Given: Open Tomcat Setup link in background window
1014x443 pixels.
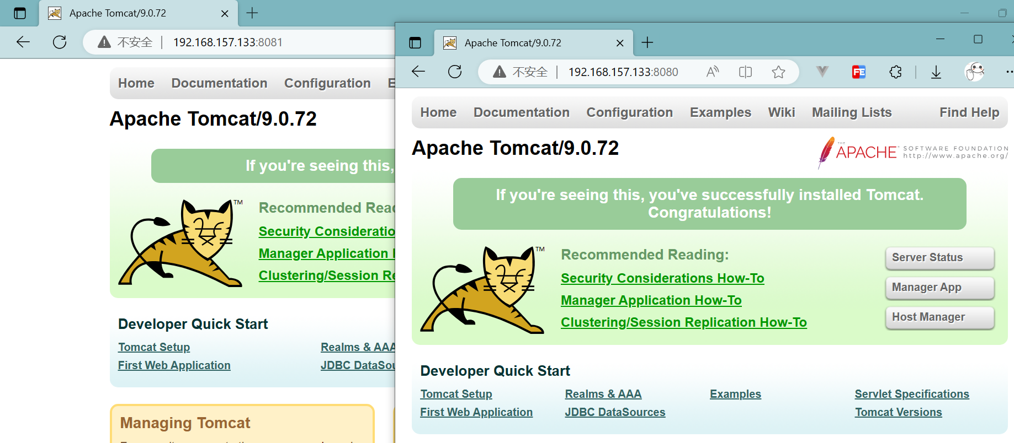Looking at the screenshot, I should [154, 347].
